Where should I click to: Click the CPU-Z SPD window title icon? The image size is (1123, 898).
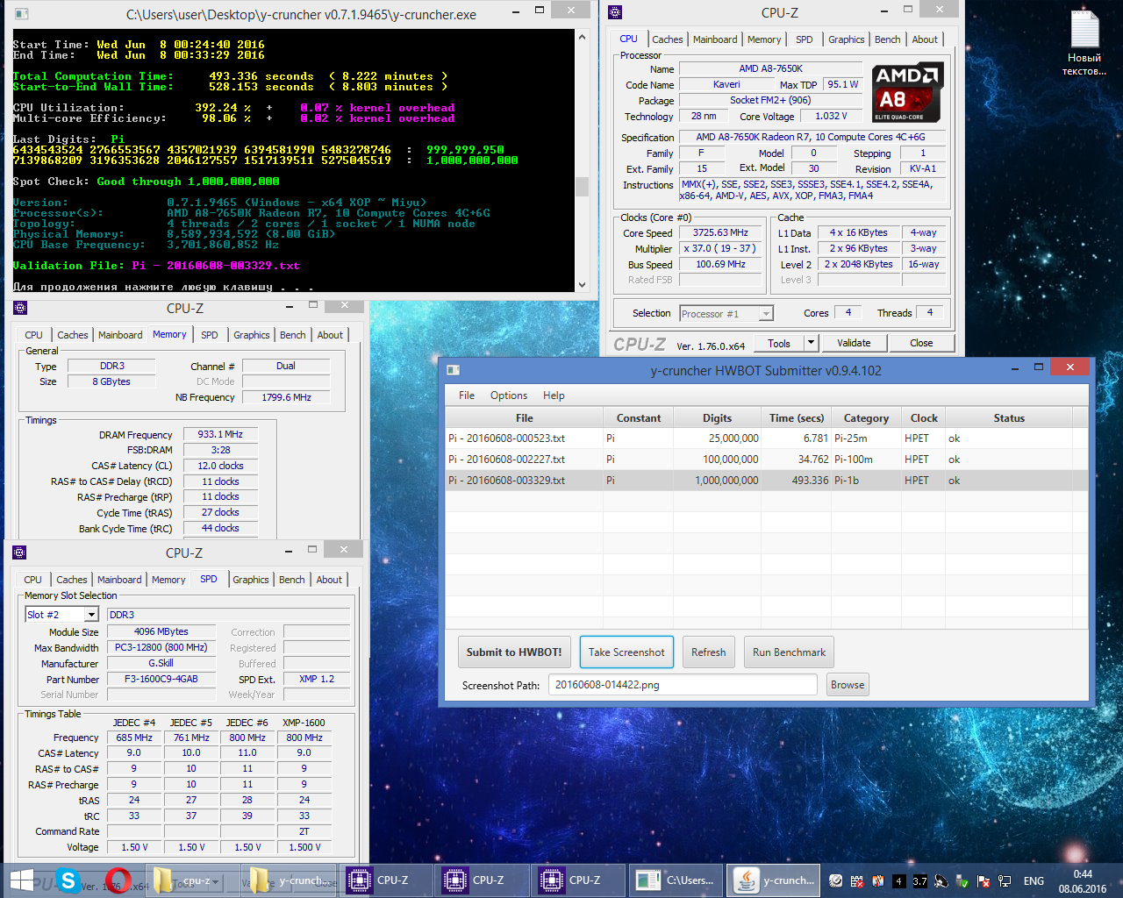pyautogui.click(x=19, y=552)
